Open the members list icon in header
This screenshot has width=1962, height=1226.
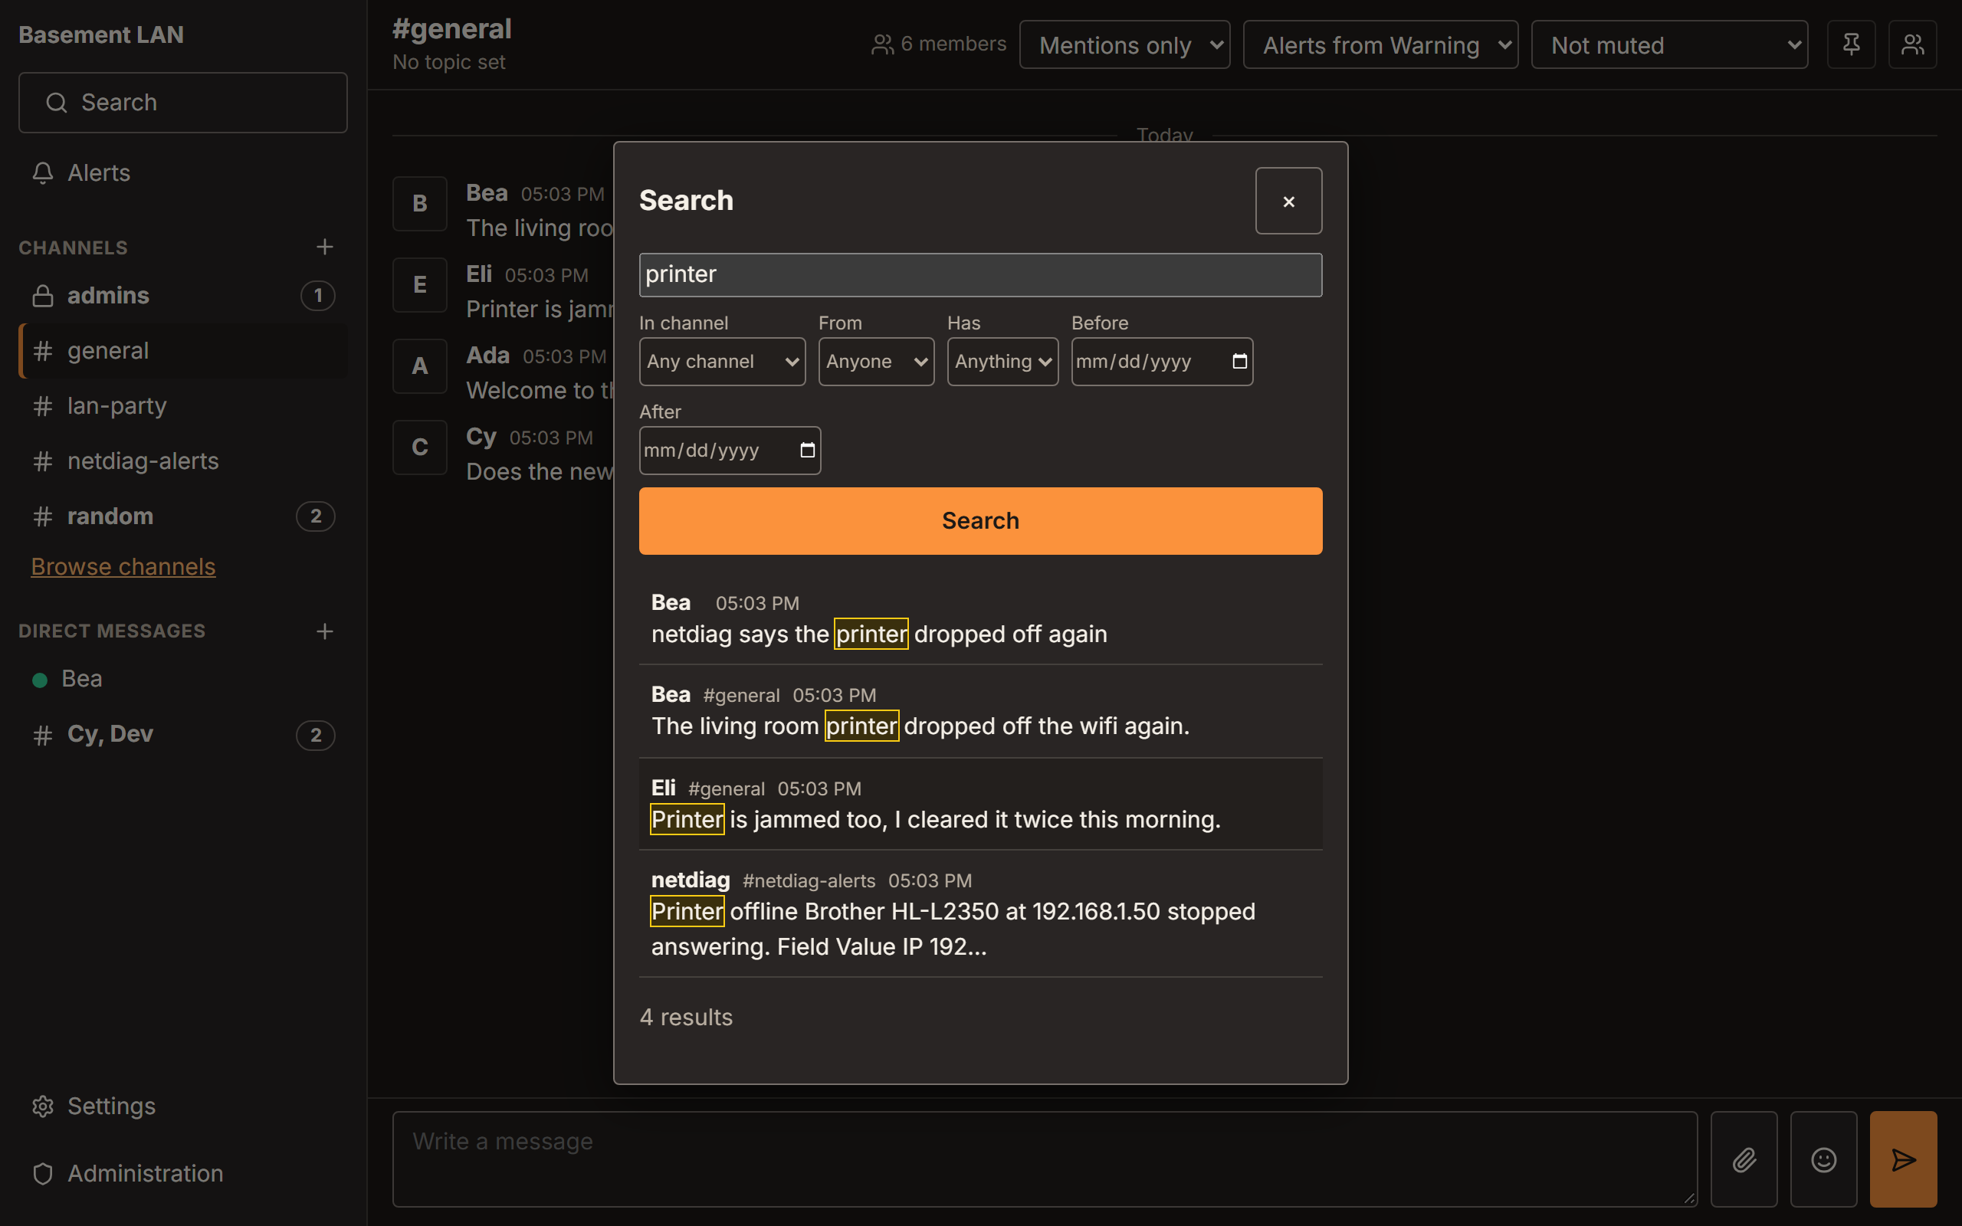click(1912, 44)
